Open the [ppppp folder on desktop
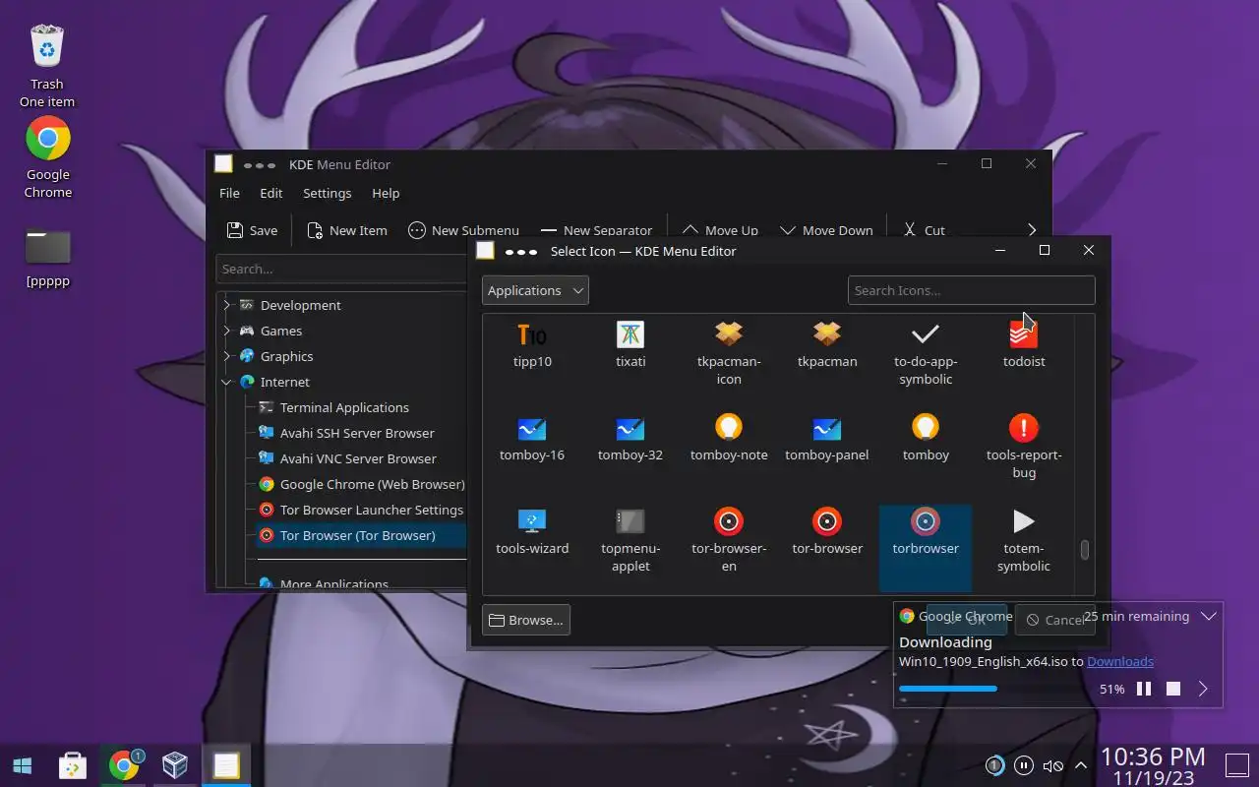The height and width of the screenshot is (787, 1259). tap(48, 247)
